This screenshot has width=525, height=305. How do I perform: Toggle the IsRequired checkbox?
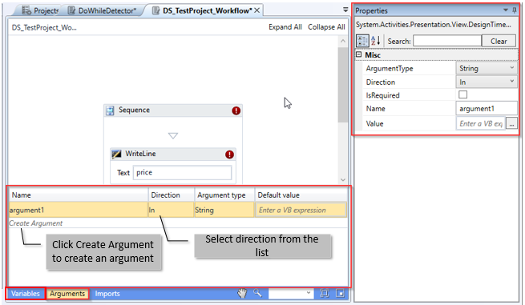(462, 94)
